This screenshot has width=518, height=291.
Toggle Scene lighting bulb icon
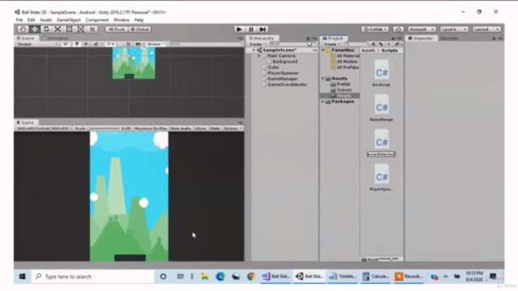click(77, 44)
